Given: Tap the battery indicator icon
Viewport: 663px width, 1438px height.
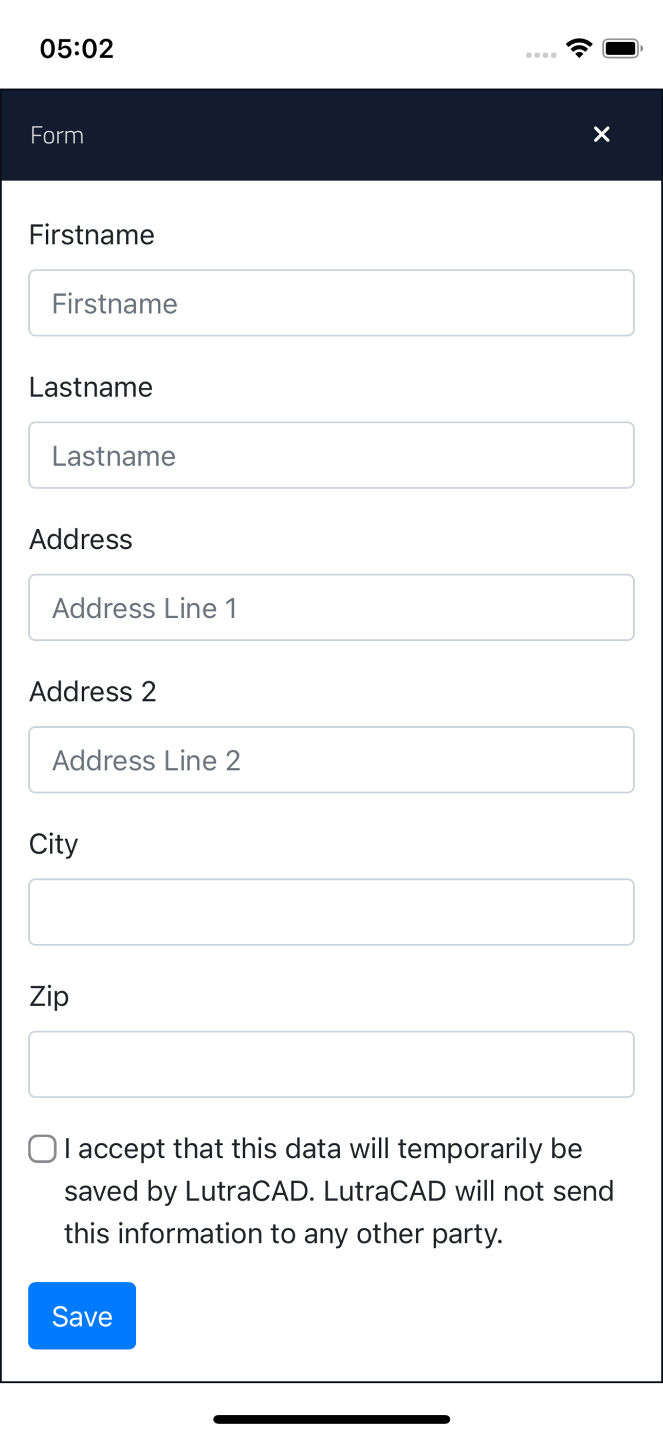Looking at the screenshot, I should [x=622, y=48].
